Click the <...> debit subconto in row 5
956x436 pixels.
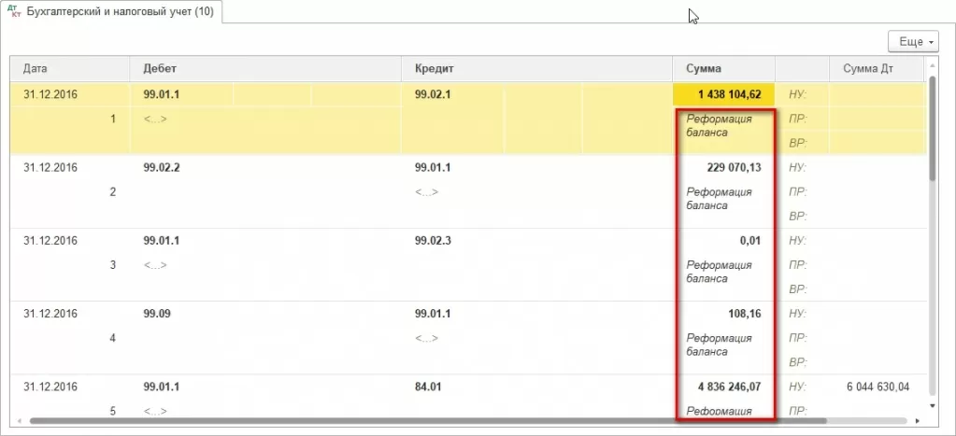click(x=155, y=411)
